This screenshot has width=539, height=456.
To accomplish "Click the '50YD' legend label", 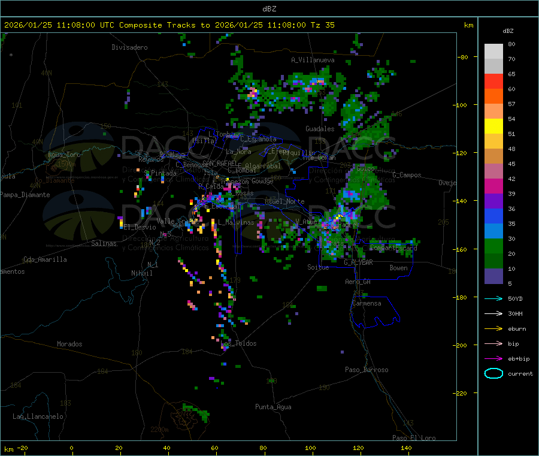I will click(x=515, y=298).
